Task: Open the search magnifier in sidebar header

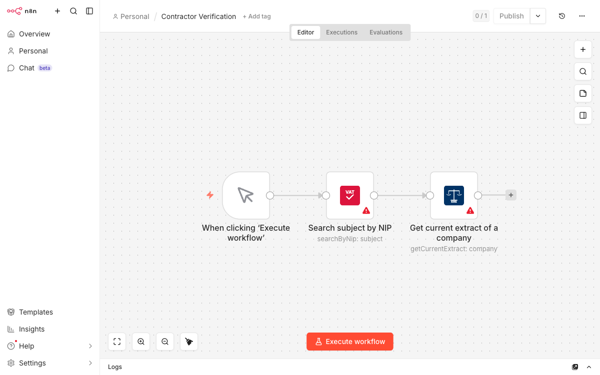Action: 73,11
